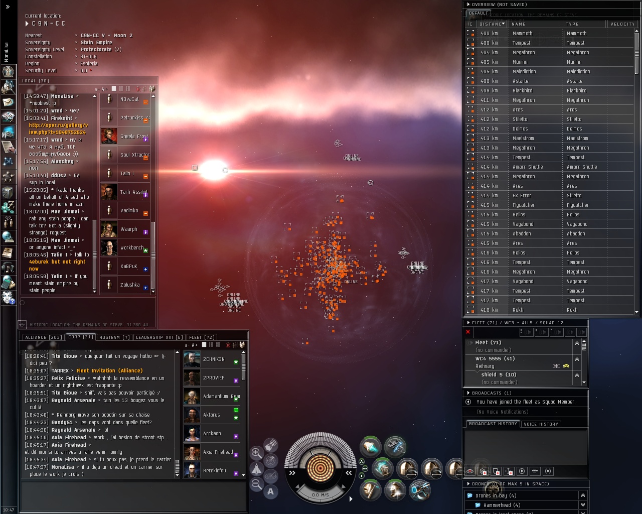Activate the lightning ship module in top row
Viewport: 642px width, 514px height.
tap(395, 446)
